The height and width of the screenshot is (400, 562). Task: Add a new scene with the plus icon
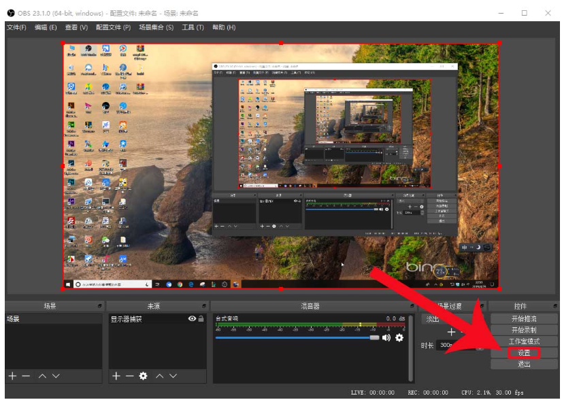point(12,376)
